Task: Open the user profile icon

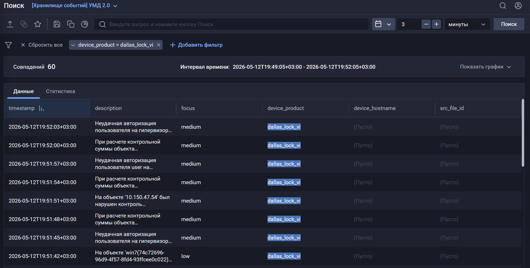Action: coord(518,6)
